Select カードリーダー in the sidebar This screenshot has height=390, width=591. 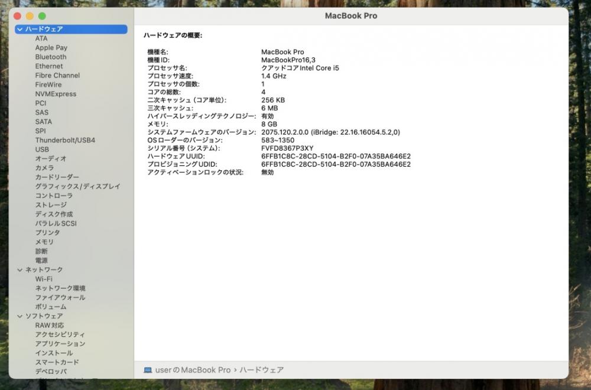[57, 177]
